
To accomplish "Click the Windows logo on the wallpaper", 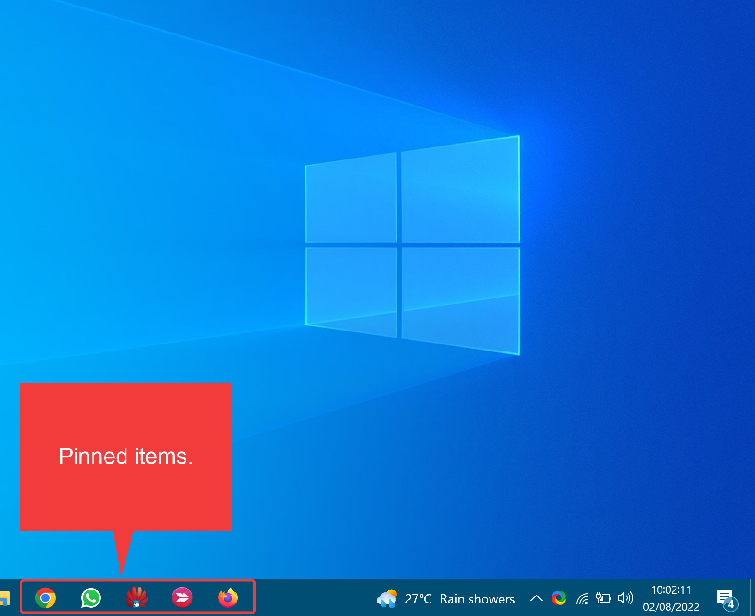I will point(412,245).
